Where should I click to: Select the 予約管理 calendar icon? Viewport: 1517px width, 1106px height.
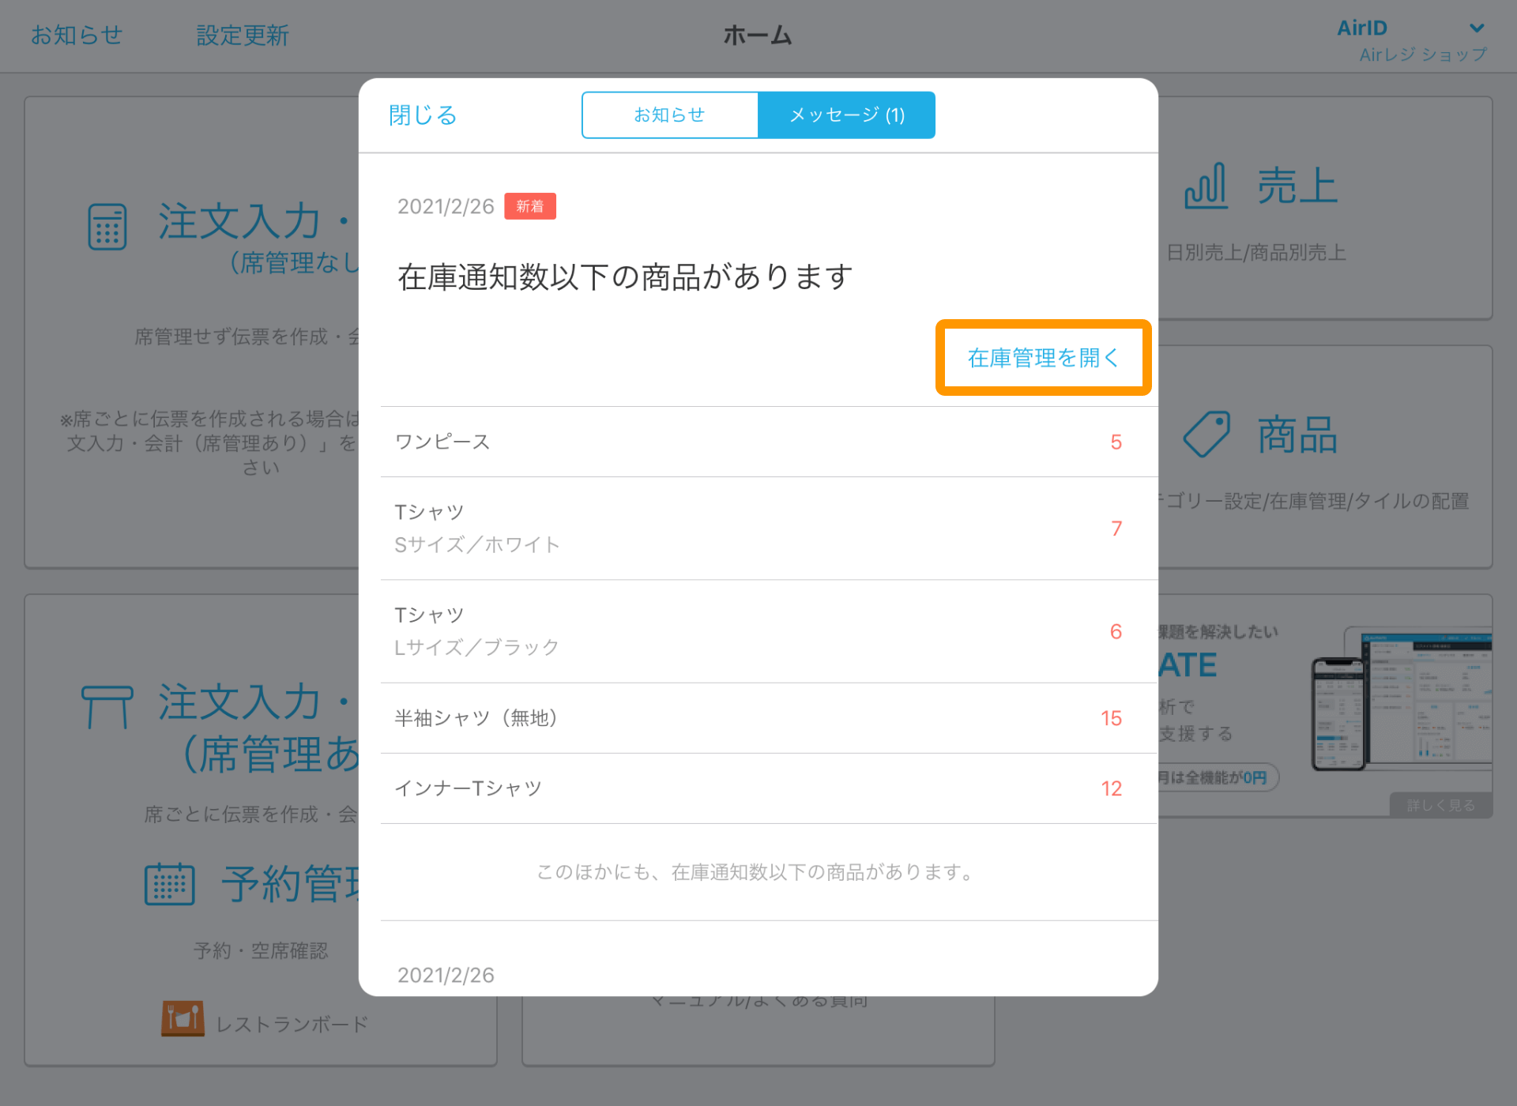click(170, 883)
